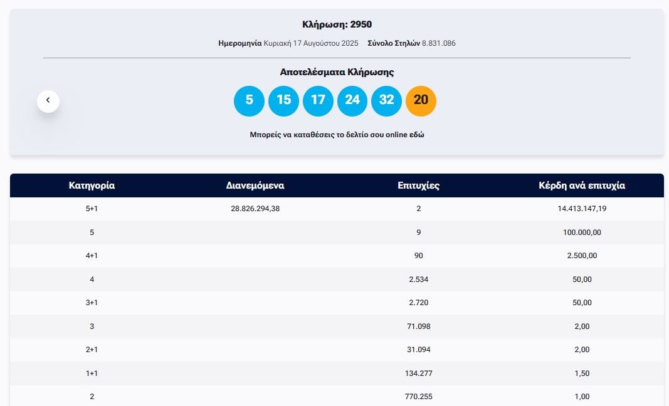This screenshot has width=669, height=406.
Task: Select the 2+1 category cell
Action: tap(92, 349)
